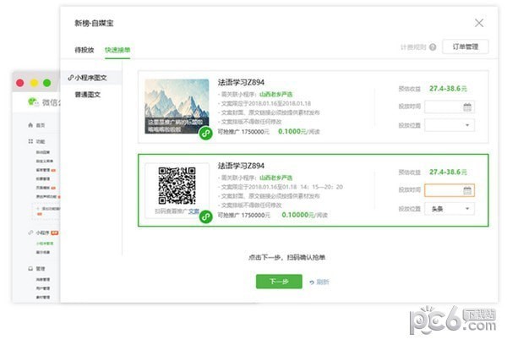Switch to the 待投放 tab
The width and height of the screenshot is (507, 345).
pos(84,50)
